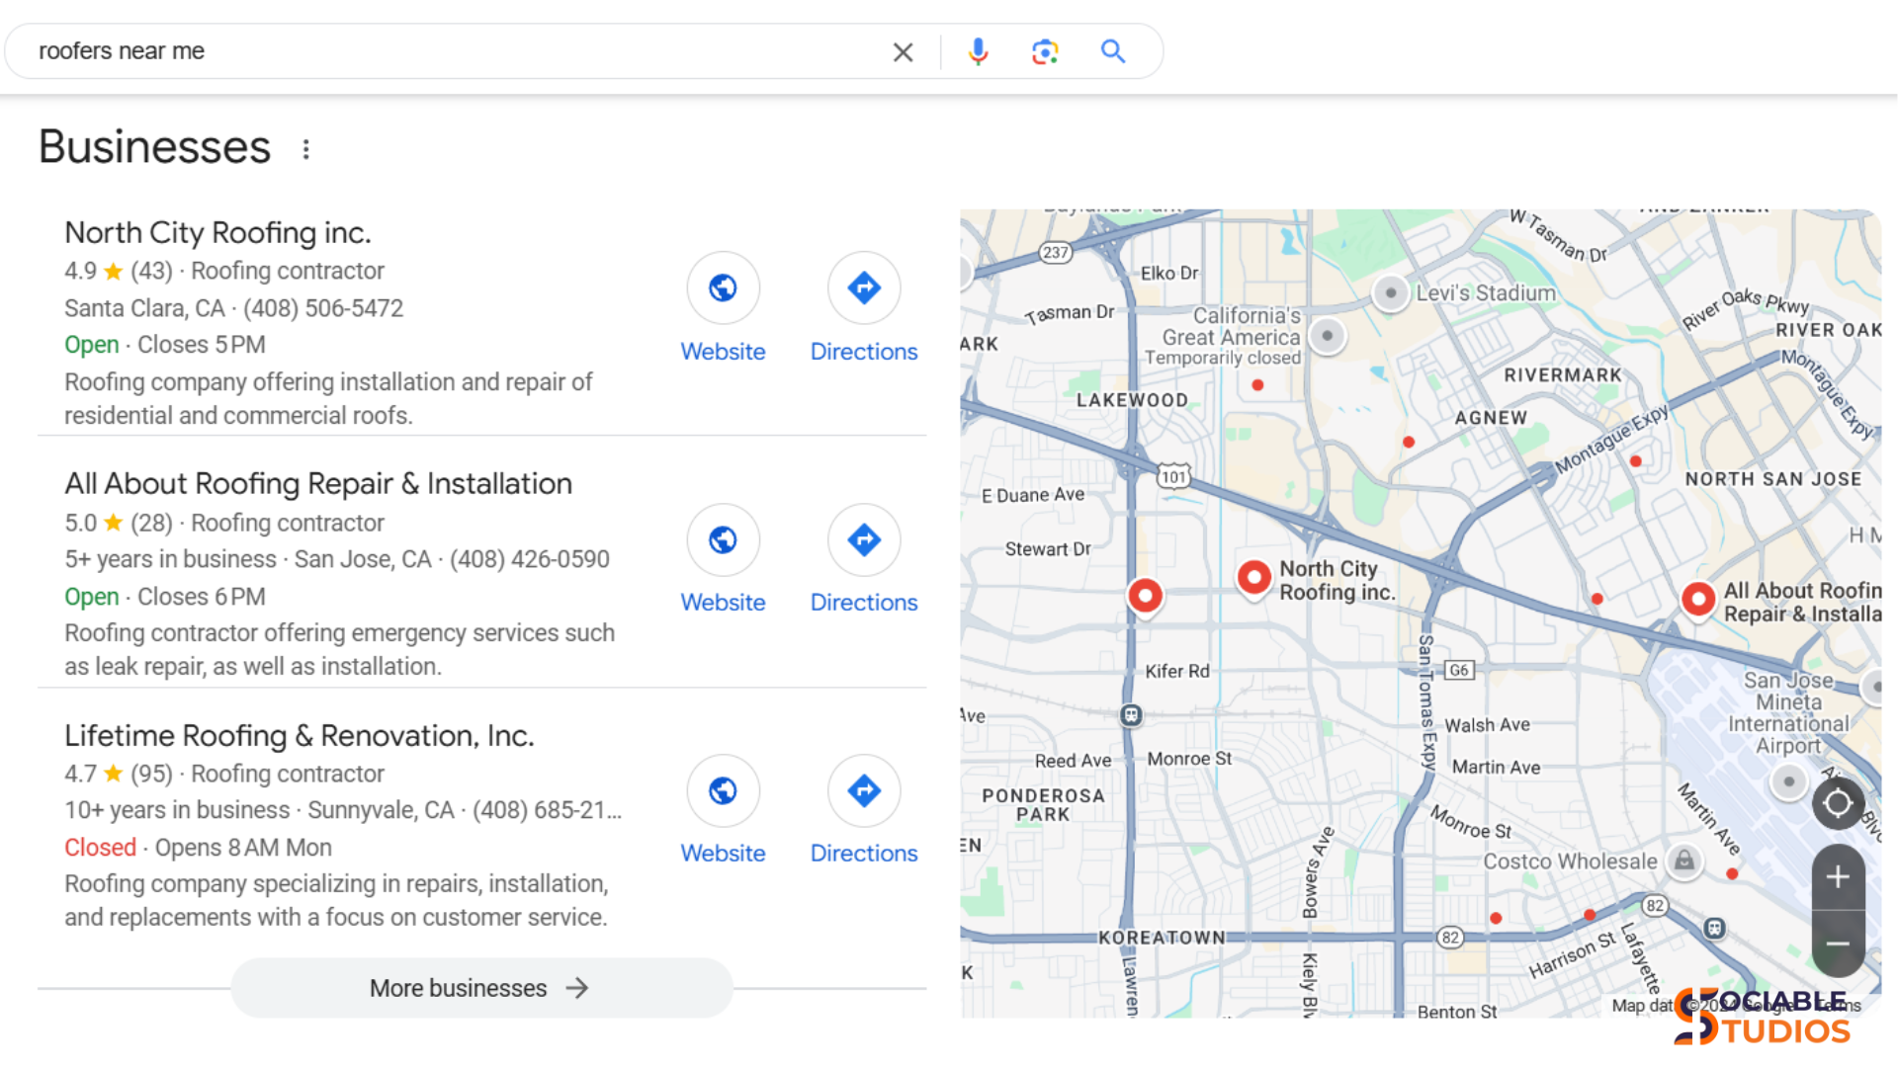
Task: Click the Website icon for Lifetime Roofing
Action: click(x=723, y=790)
